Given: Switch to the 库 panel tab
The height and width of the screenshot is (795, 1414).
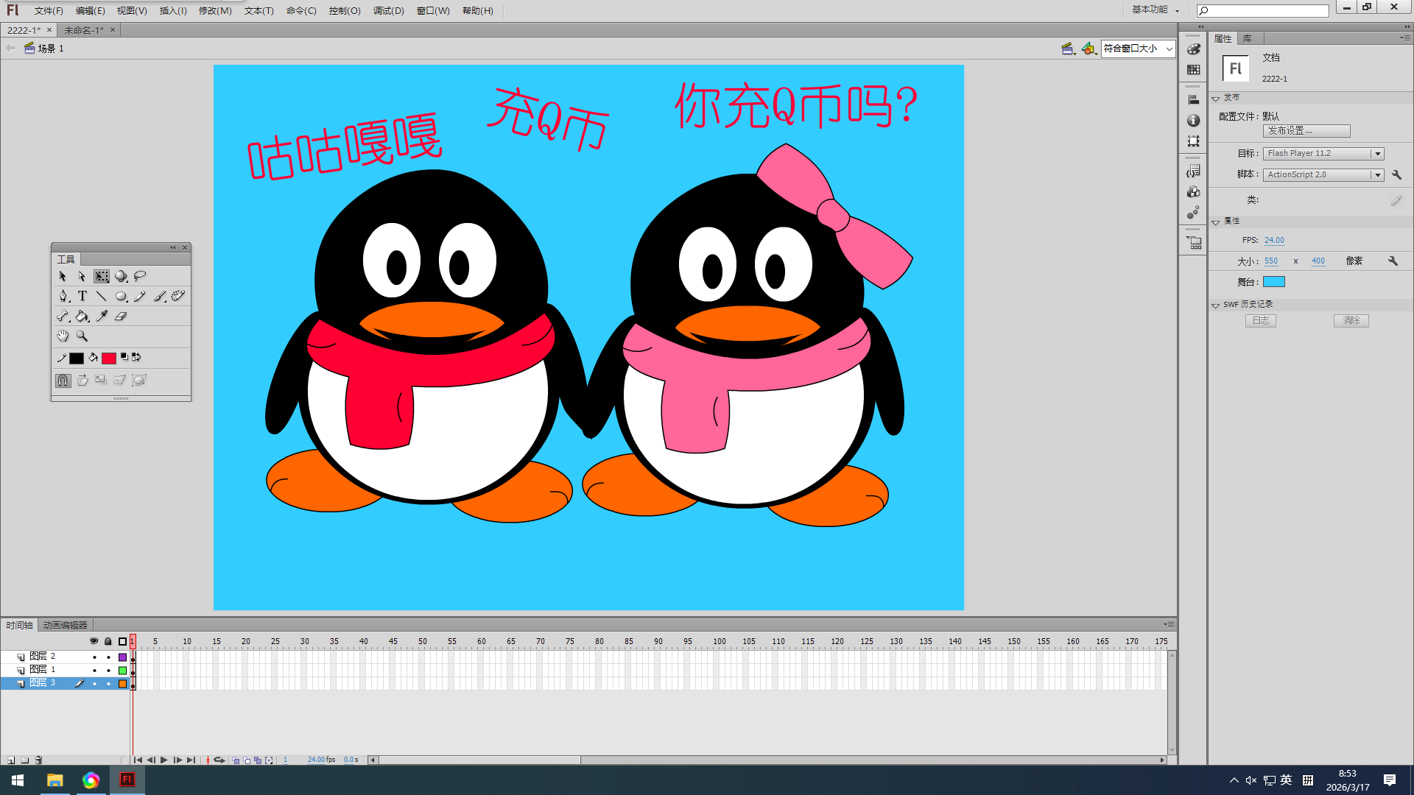Looking at the screenshot, I should [1248, 38].
